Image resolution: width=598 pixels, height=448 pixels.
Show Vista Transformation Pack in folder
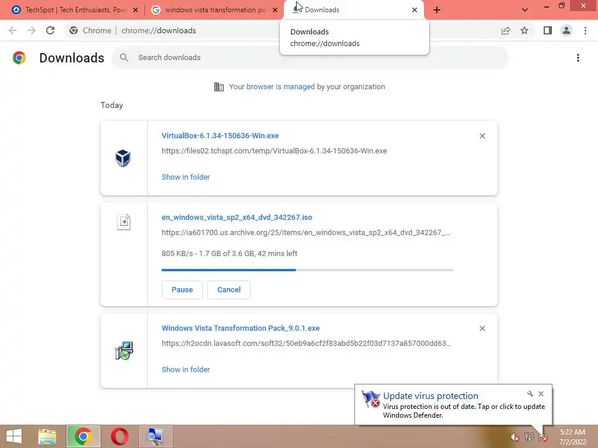186,369
